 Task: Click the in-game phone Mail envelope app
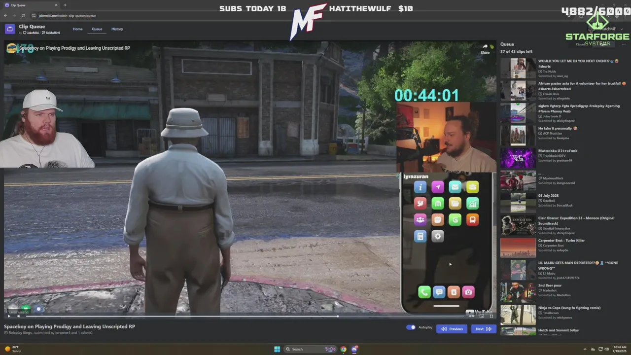(x=455, y=186)
